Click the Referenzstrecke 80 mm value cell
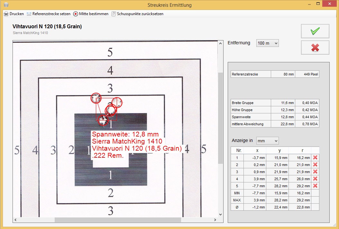 pyautogui.click(x=283, y=74)
